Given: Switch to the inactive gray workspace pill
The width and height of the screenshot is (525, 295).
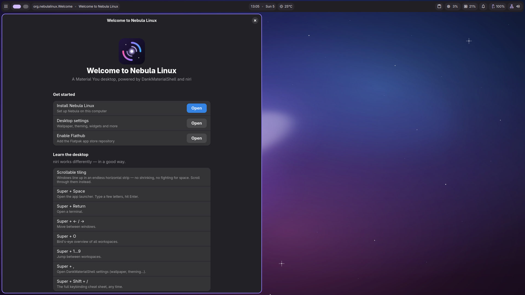Looking at the screenshot, I should pos(26,6).
